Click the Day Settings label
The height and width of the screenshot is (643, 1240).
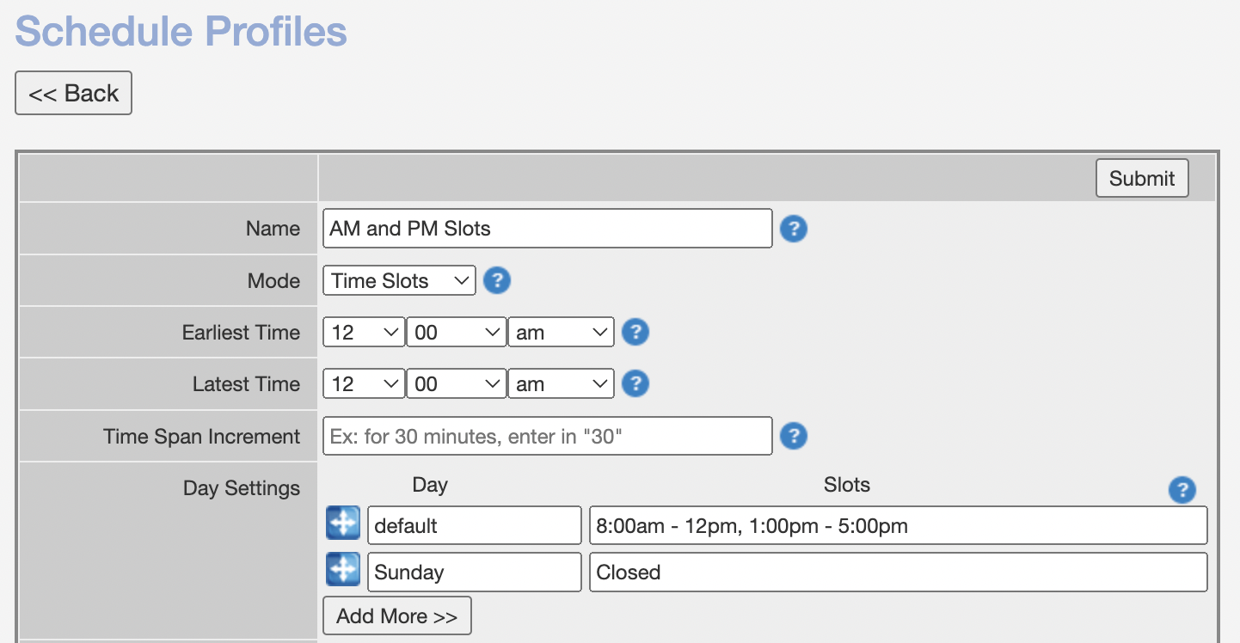(242, 488)
